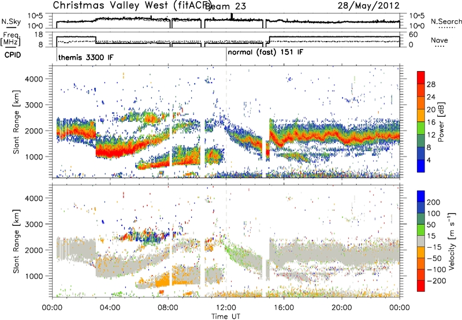Click the '16' tick on the Power scale
This screenshot has height=320, width=462.
(431, 122)
